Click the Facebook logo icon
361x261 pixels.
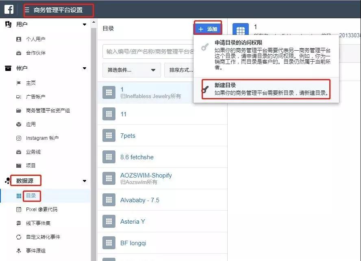point(9,9)
